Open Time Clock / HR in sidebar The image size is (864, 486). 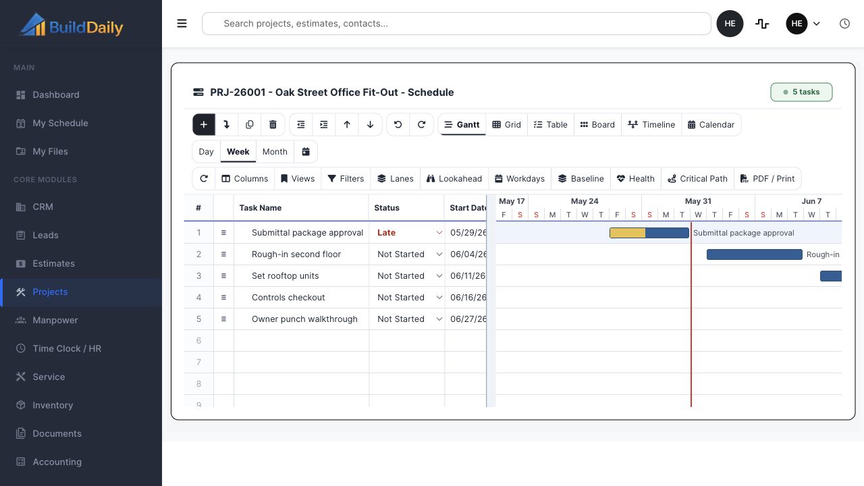tap(81, 348)
